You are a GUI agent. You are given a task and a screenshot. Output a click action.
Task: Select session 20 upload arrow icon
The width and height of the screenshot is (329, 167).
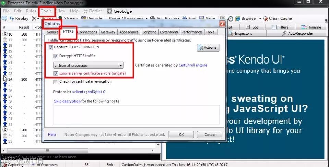pos(5,56)
